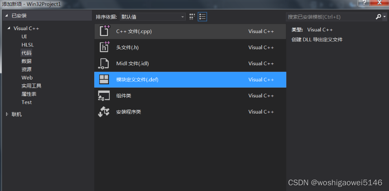Open the 排序依据 默认值 sort dropdown
The height and width of the screenshot is (191, 389).
pyautogui.click(x=153, y=17)
